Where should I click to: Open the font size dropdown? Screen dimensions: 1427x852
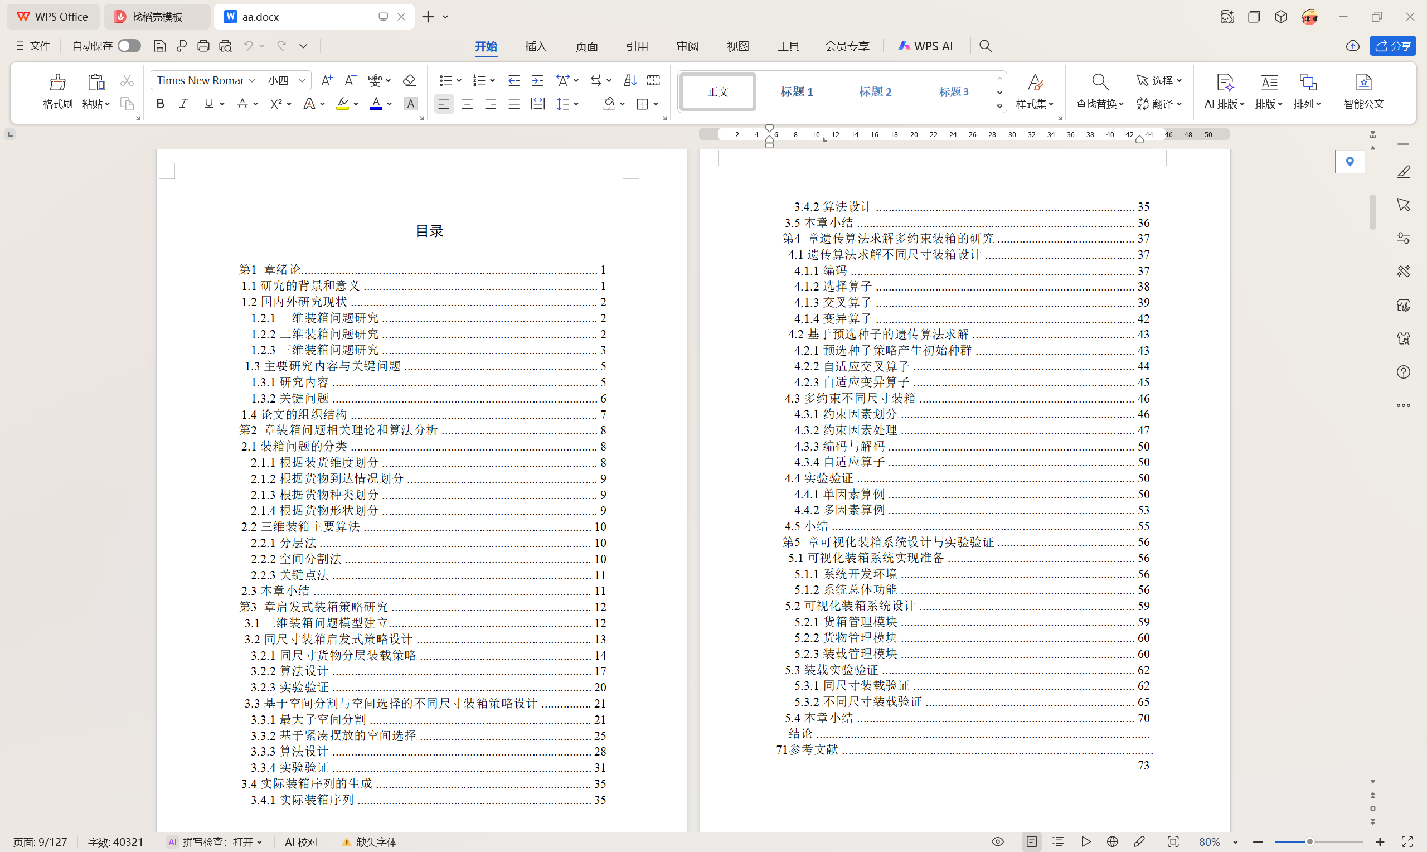click(x=302, y=80)
